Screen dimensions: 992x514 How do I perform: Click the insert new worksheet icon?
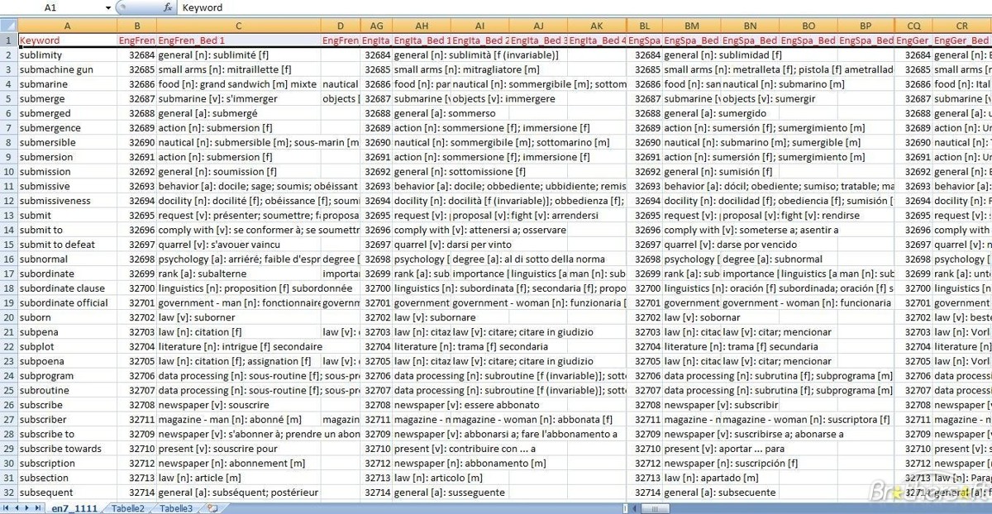coord(212,508)
